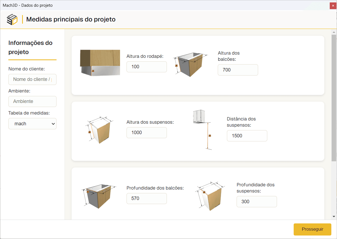Click the 'Informações do projeto' heading
This screenshot has height=239, width=337.
(30, 47)
